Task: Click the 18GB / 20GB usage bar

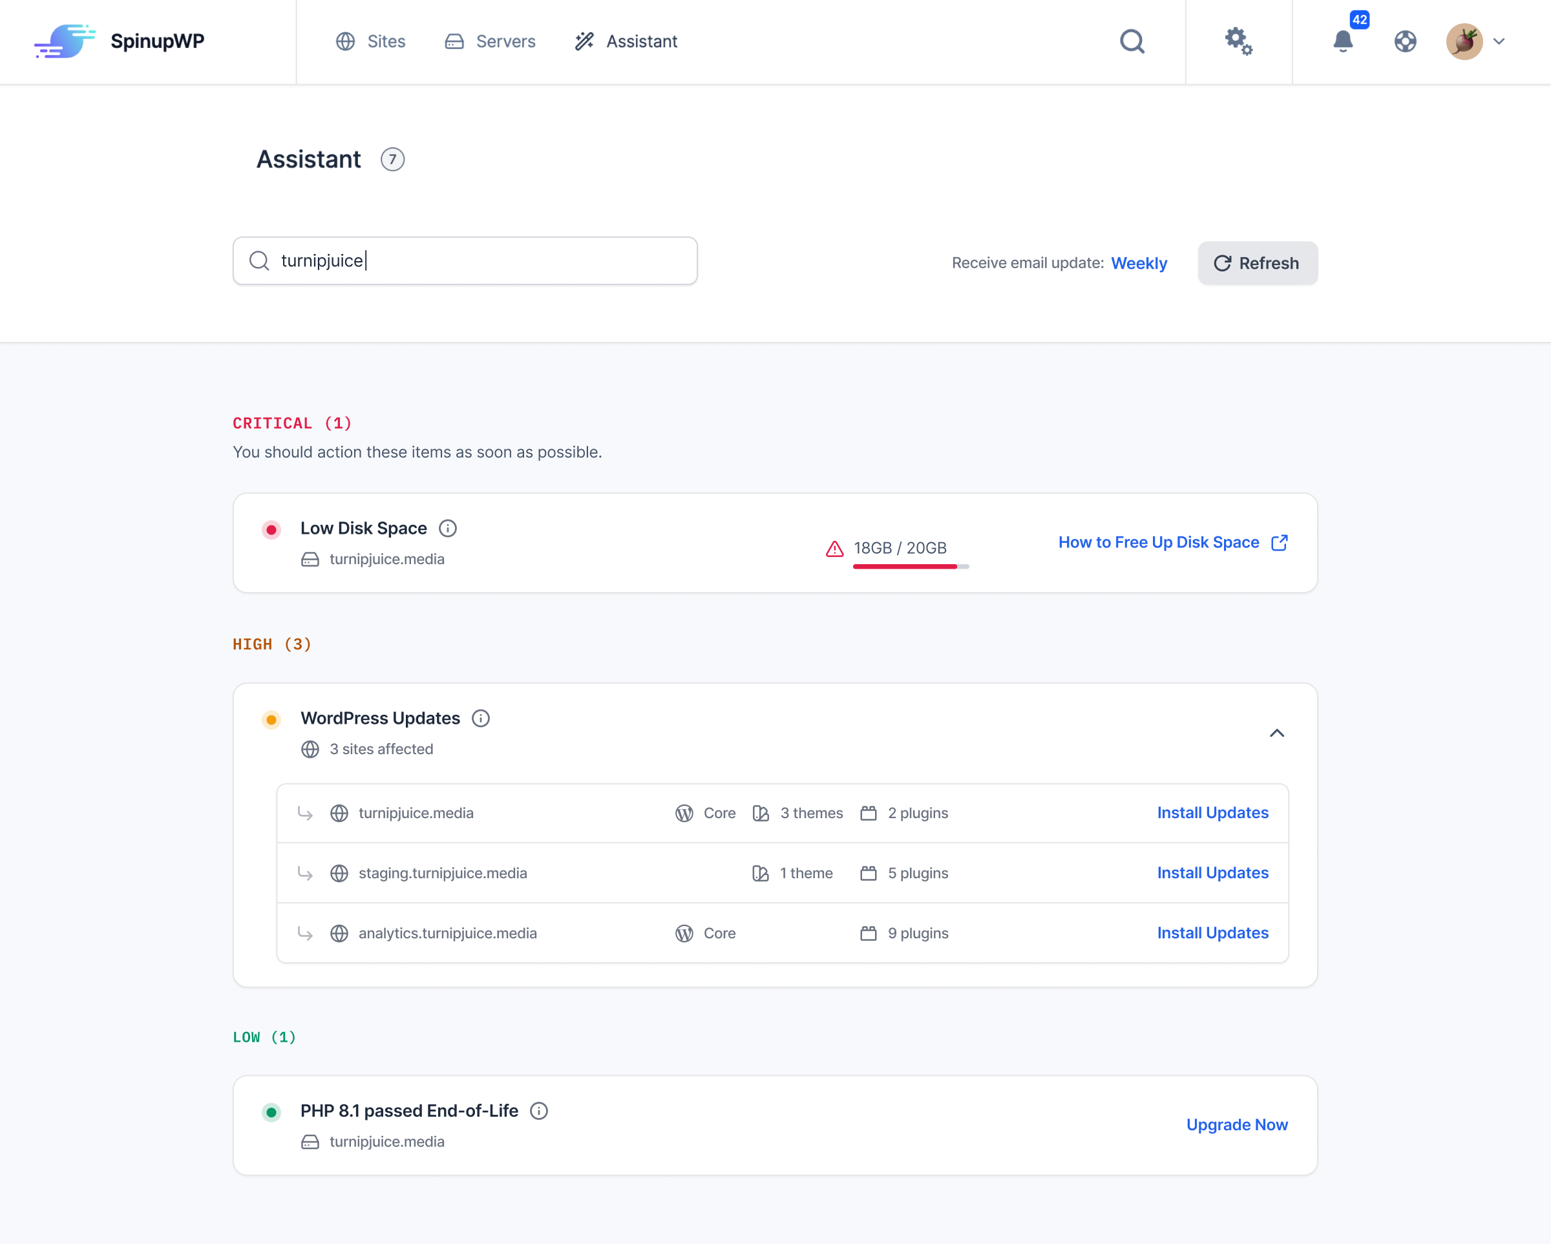Action: (x=911, y=567)
